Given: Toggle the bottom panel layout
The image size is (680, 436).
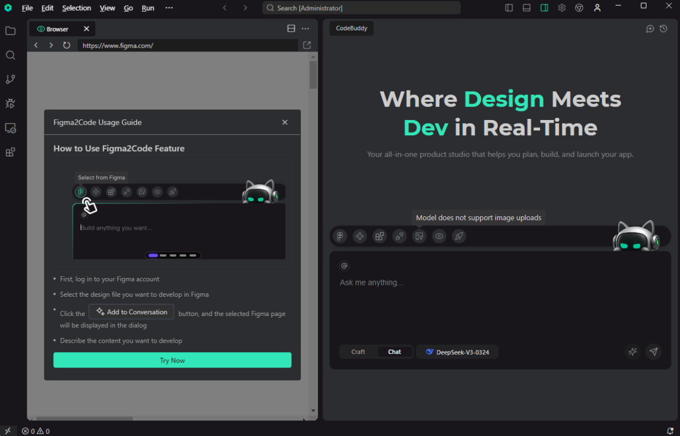Looking at the screenshot, I should click(x=526, y=8).
